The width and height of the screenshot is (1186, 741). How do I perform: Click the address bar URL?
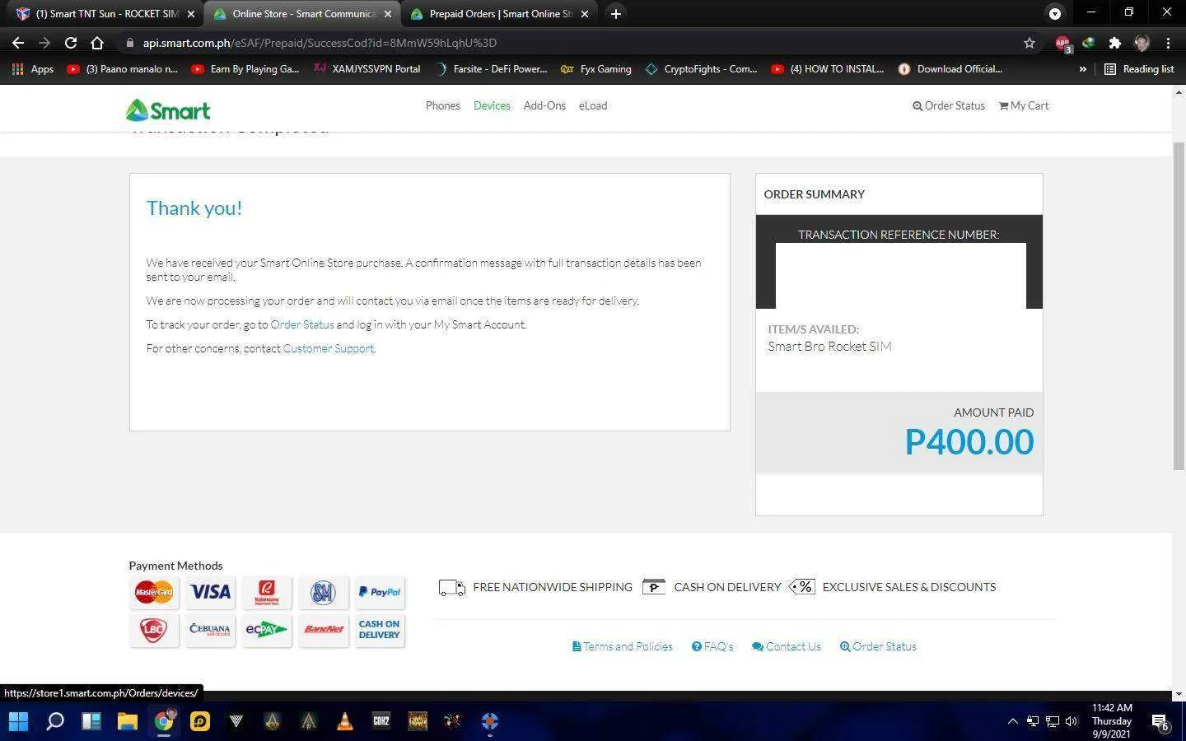[320, 43]
